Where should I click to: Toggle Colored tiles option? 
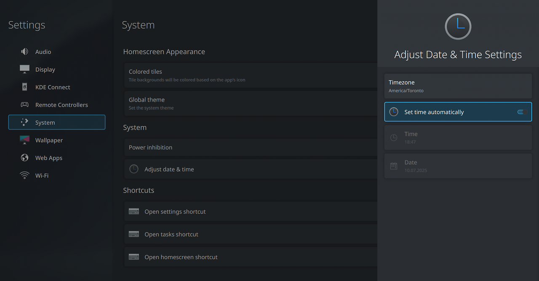(251, 75)
